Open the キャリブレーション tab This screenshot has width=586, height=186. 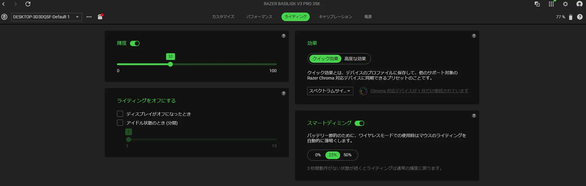point(336,17)
